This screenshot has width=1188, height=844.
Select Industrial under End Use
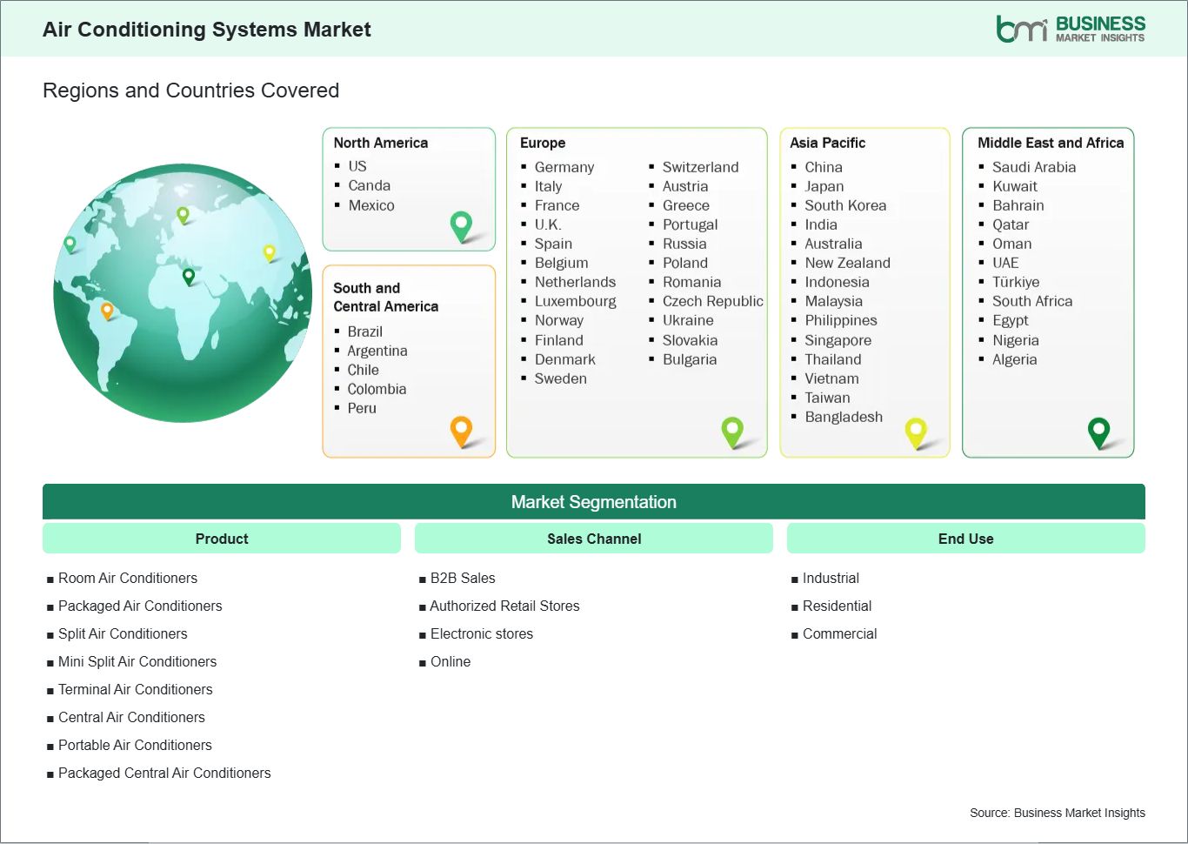(831, 578)
